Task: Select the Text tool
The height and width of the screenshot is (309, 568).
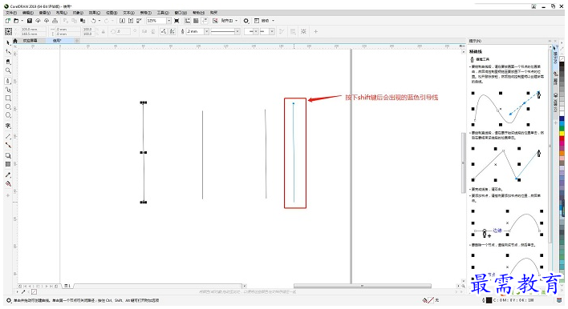Action: 8,126
